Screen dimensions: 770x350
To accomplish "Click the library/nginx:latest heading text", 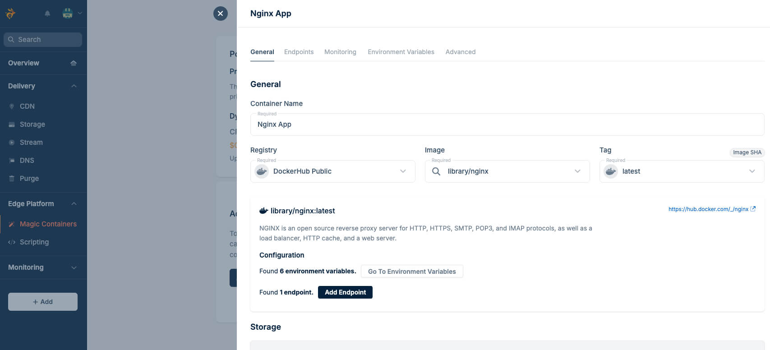I will click(303, 211).
